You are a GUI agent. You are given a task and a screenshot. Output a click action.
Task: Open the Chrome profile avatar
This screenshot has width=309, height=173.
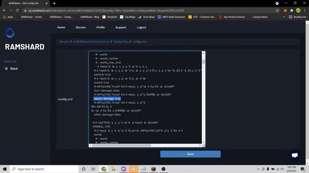point(298,11)
